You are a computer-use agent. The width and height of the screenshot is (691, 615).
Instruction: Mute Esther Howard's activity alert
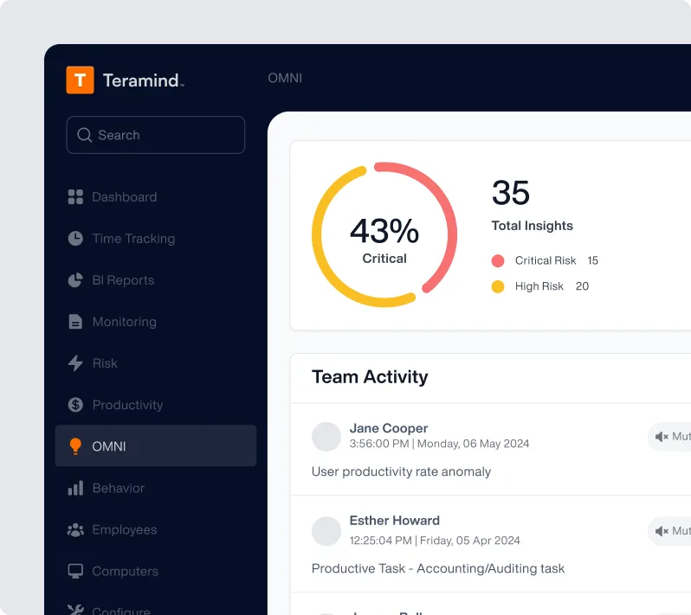point(670,531)
